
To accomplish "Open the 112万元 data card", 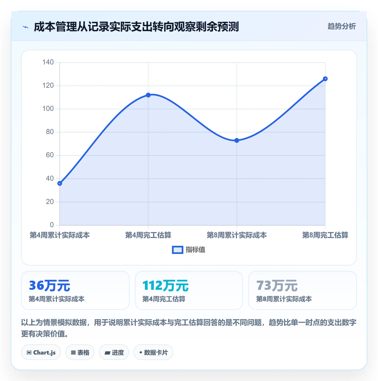I will pyautogui.click(x=189, y=290).
